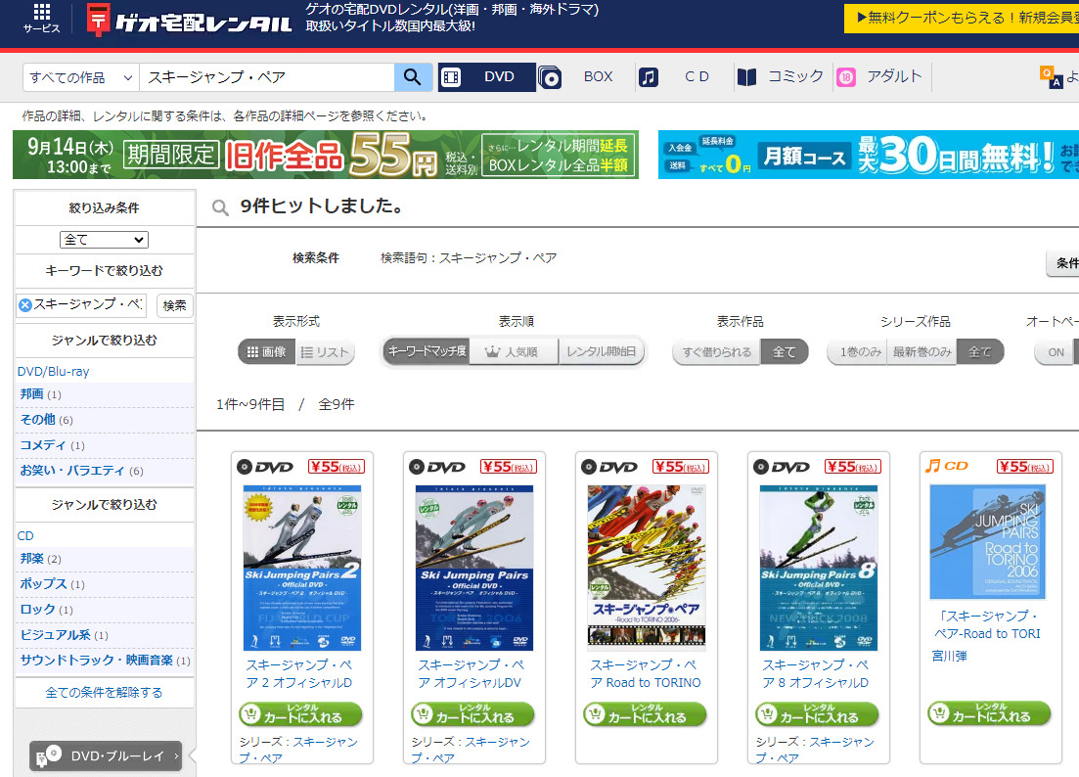Open the スキージャンプ・ペア 2 オフィシャルD title link

[298, 674]
